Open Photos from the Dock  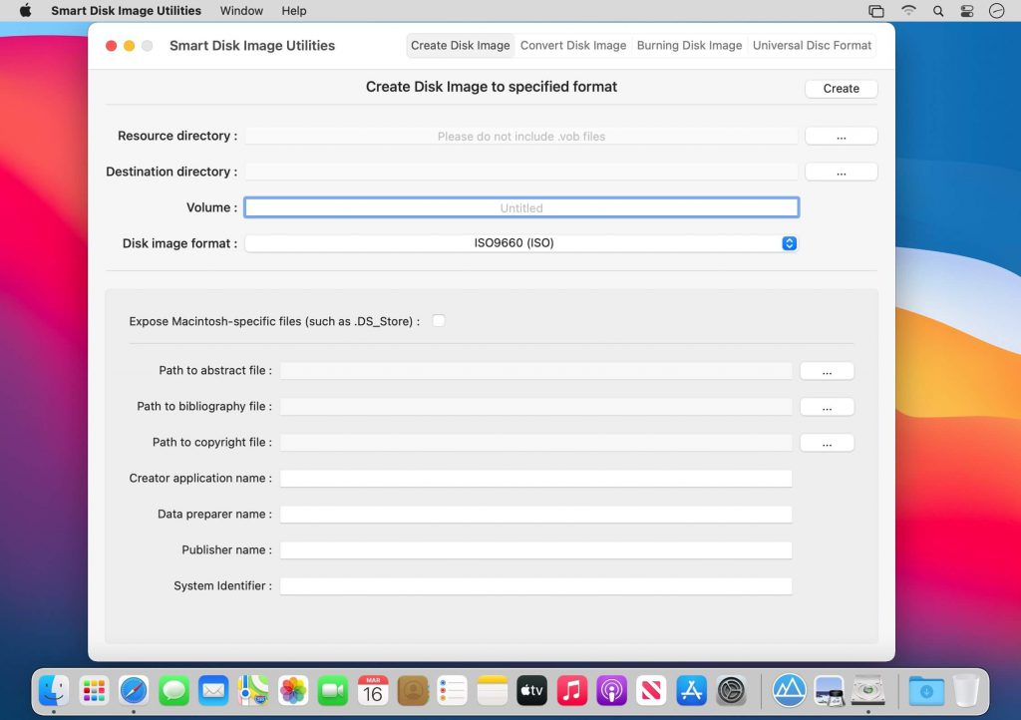pos(292,689)
